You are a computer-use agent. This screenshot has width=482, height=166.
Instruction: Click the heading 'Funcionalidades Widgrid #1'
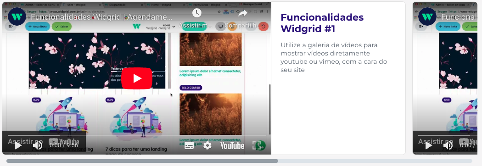[x=322, y=23]
